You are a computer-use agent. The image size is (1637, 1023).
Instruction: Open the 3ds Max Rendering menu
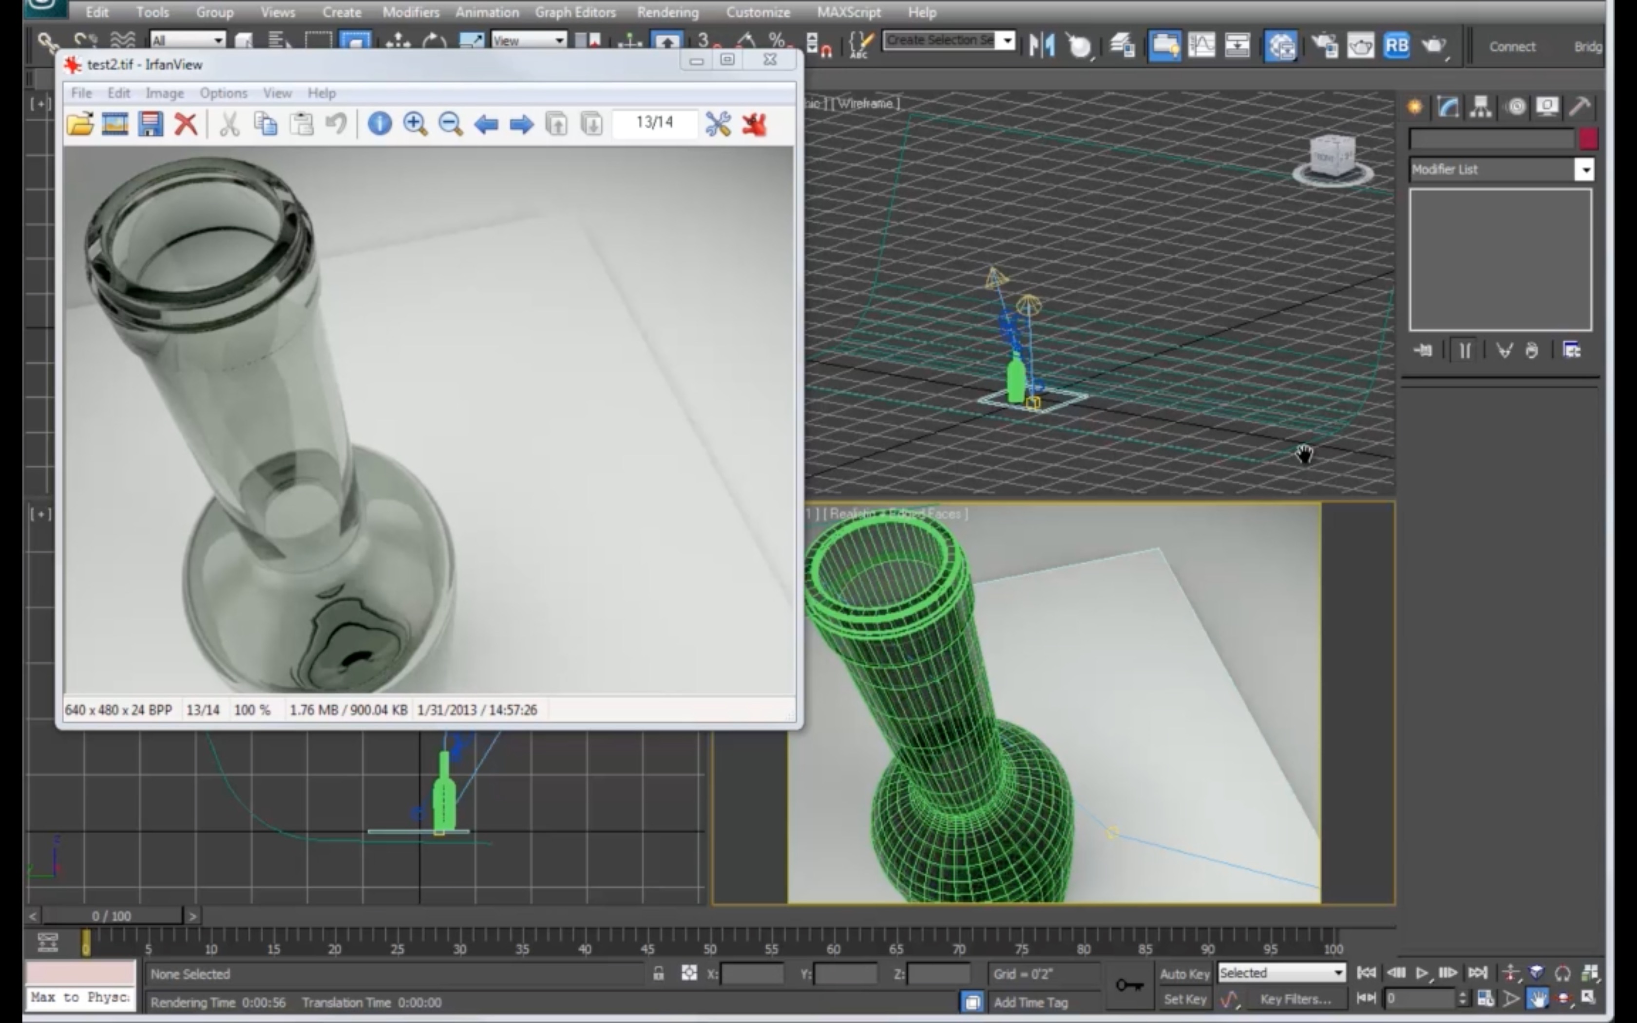click(667, 12)
